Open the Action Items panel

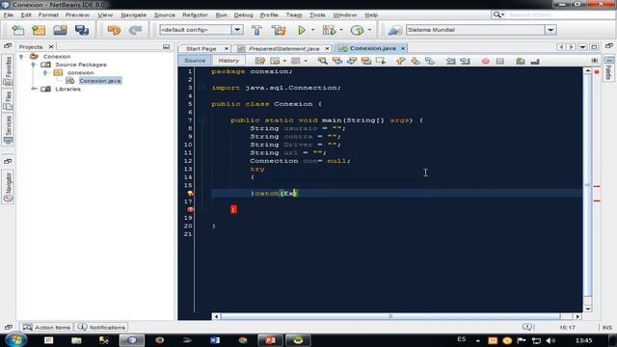tap(47, 328)
